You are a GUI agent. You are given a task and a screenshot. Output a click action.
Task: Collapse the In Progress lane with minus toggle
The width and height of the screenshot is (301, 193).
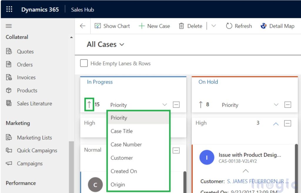176,104
